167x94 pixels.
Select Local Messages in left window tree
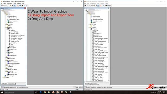(13, 56)
